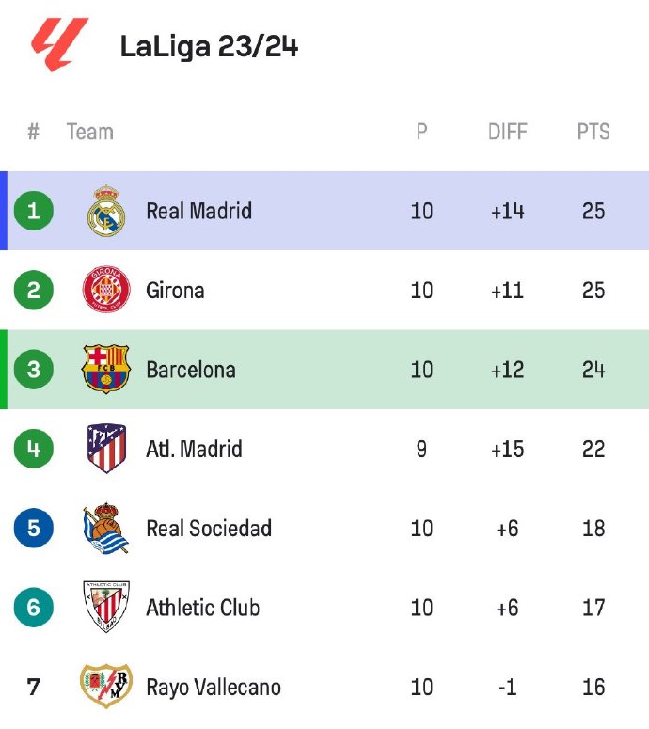Screen dimensions: 649x729
Task: Click the LaLiga 23/24 title
Action: click(209, 46)
